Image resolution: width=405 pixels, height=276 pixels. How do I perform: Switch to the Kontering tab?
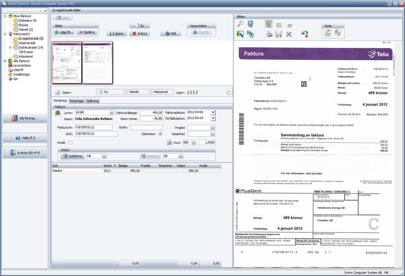click(x=60, y=101)
